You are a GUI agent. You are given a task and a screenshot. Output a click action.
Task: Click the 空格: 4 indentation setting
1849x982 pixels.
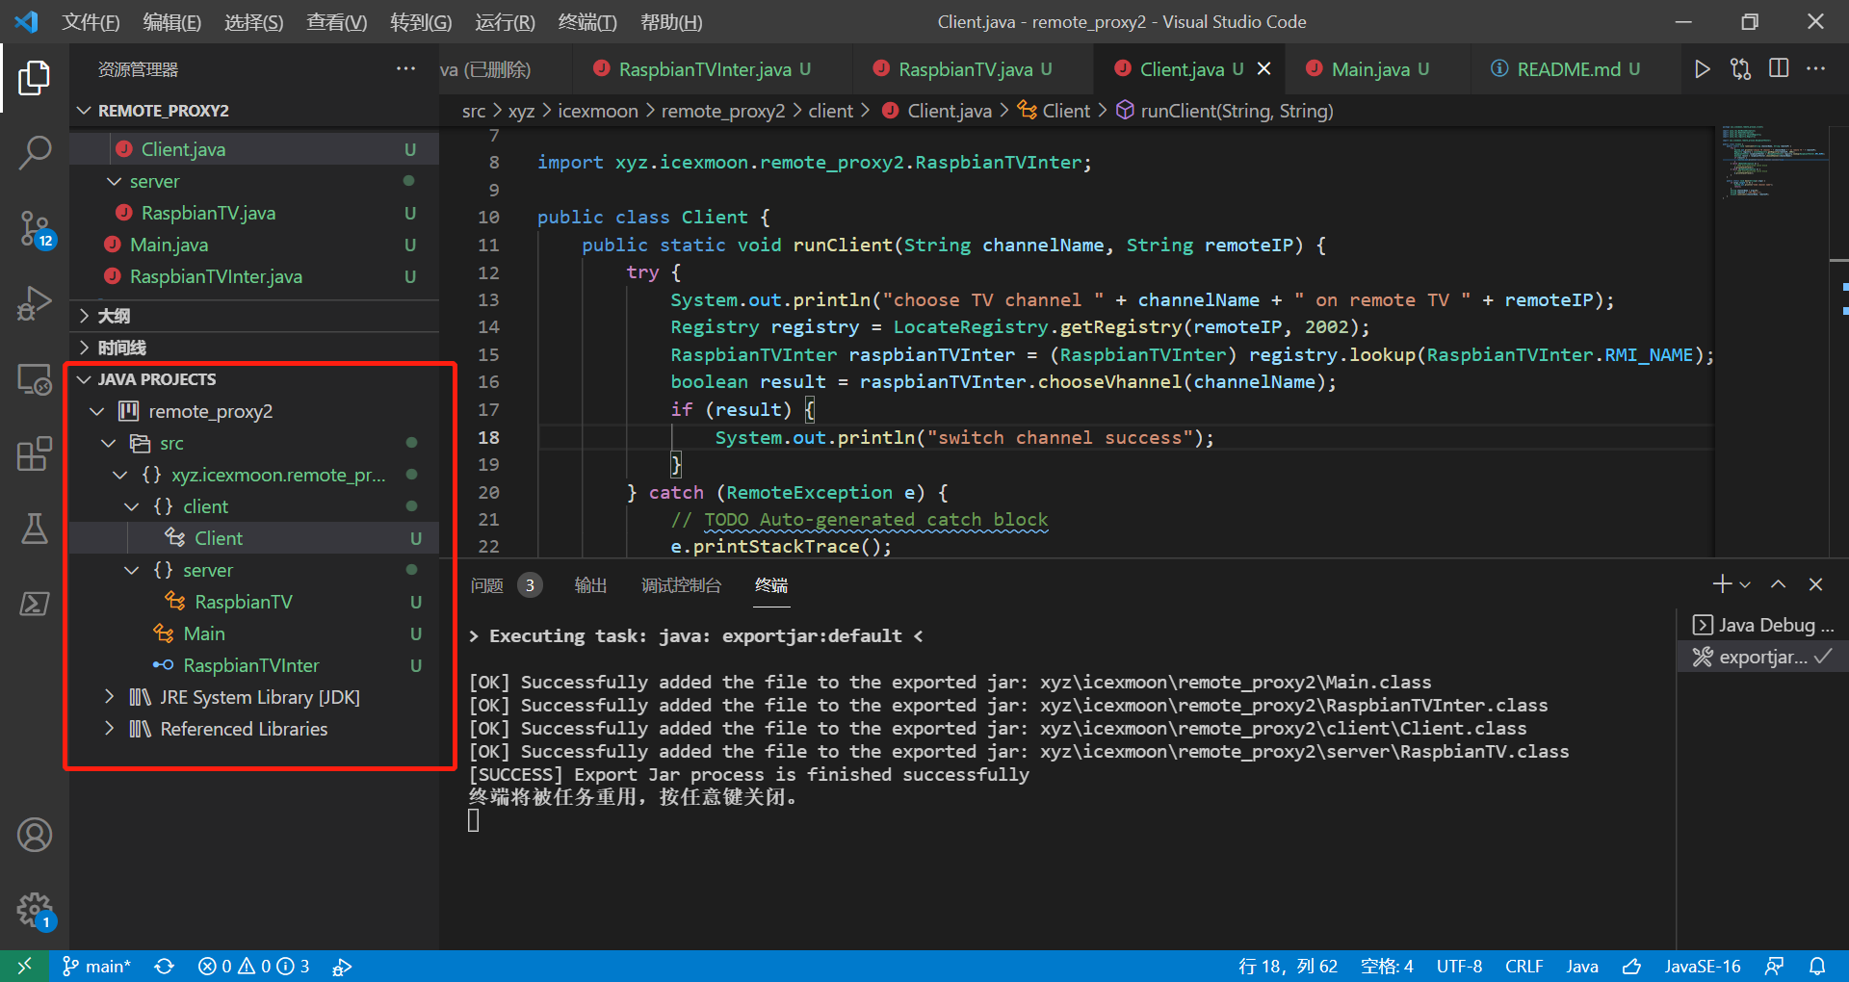pyautogui.click(x=1387, y=966)
